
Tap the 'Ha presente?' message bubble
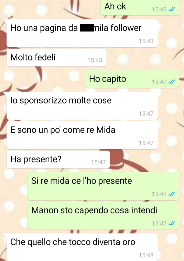point(58,160)
